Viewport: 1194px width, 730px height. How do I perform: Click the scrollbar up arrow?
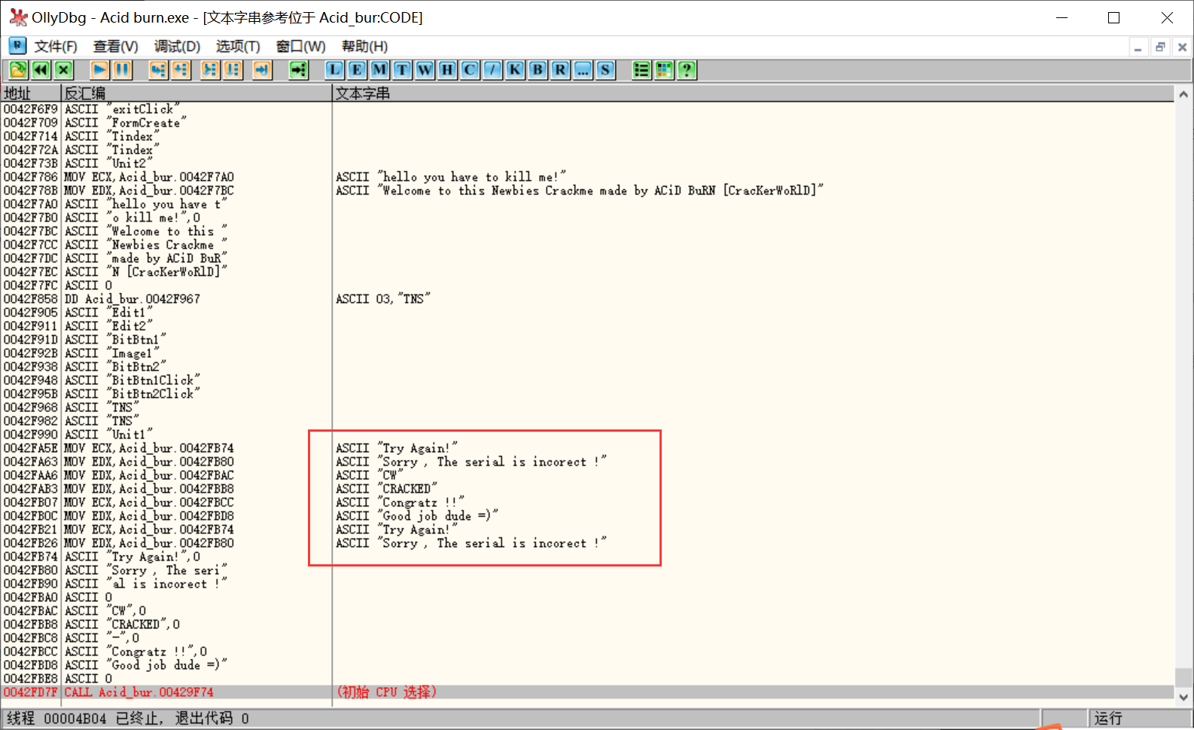1183,94
